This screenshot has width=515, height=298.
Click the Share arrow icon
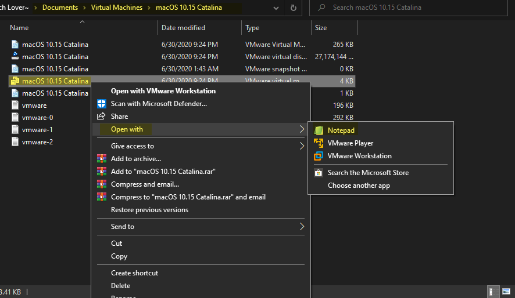(x=101, y=117)
